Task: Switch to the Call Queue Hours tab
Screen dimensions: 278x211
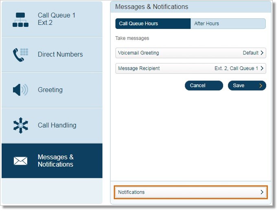Action: point(153,24)
